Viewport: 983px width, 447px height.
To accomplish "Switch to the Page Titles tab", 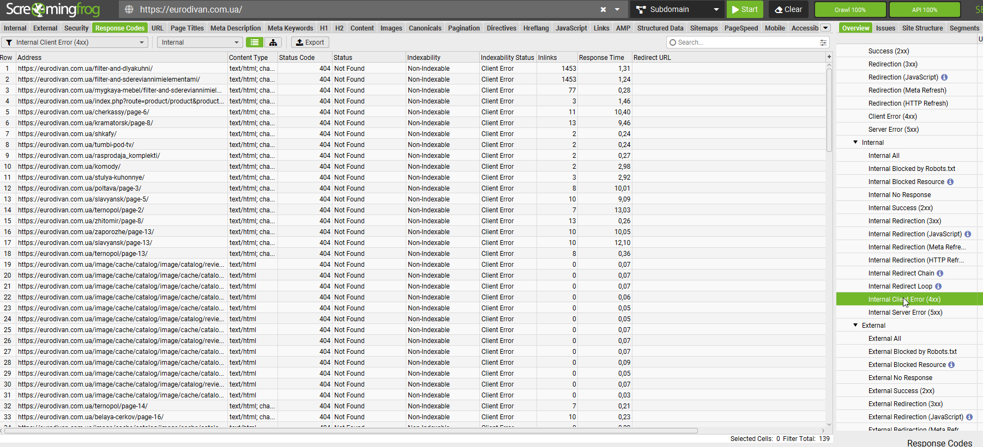I will point(187,28).
